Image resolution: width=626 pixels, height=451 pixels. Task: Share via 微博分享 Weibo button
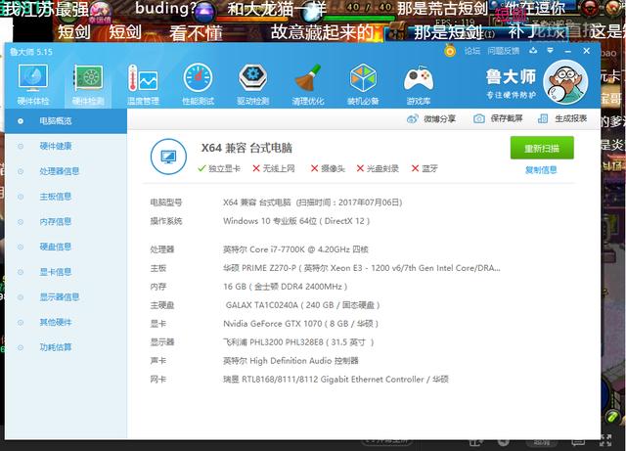(x=430, y=118)
